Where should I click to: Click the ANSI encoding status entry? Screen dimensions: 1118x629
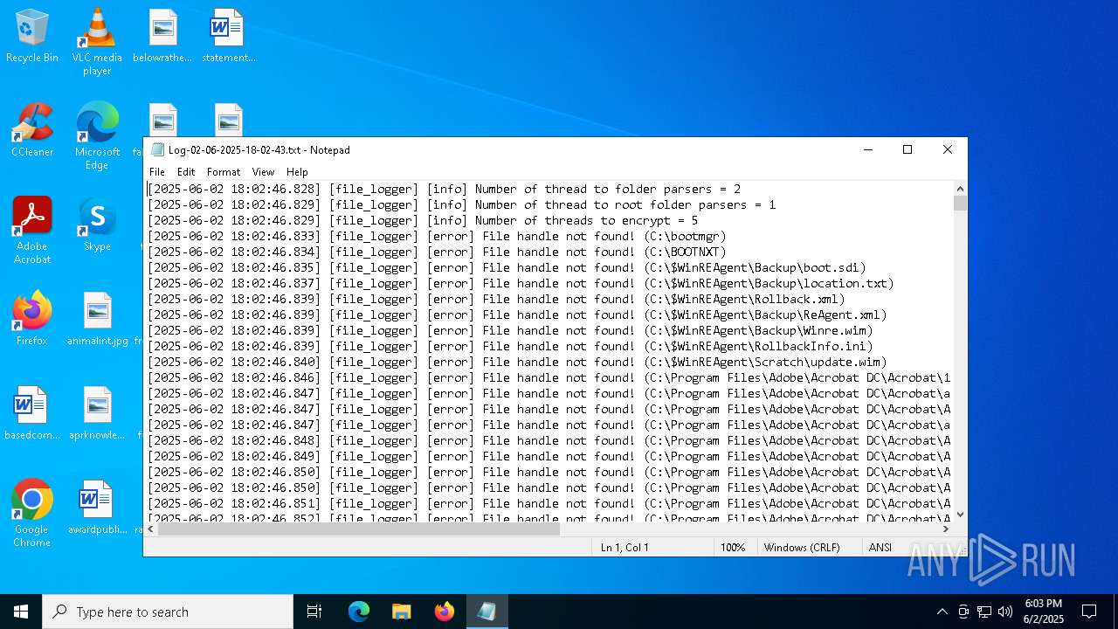click(x=880, y=548)
